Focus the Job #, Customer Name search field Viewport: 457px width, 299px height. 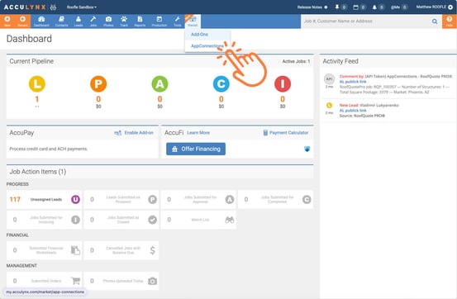[x=366, y=21]
